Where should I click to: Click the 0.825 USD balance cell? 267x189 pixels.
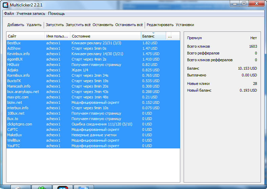tap(151, 70)
